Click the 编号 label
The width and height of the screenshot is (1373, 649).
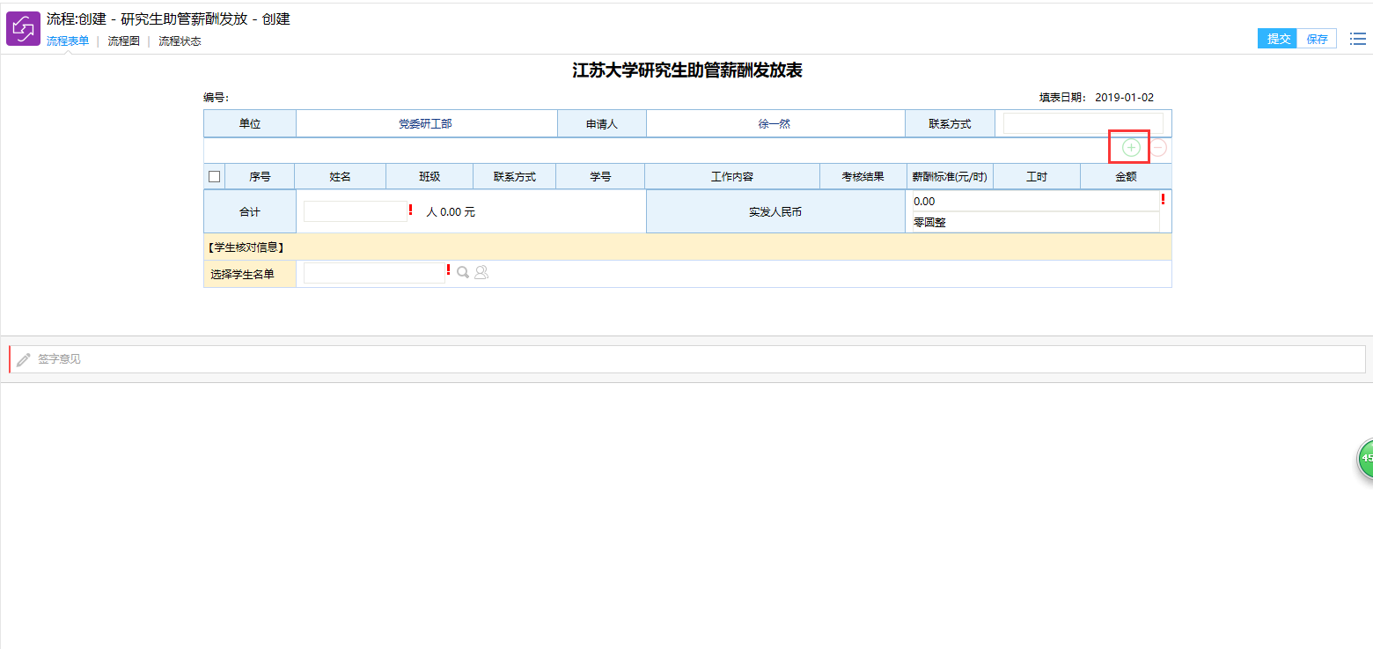click(216, 98)
